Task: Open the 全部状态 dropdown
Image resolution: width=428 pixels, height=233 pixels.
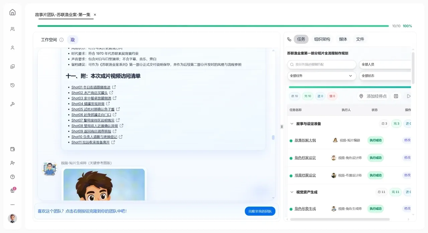Action: tap(385, 76)
